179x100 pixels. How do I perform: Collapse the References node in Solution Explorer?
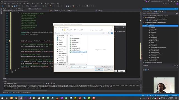pos(145,26)
